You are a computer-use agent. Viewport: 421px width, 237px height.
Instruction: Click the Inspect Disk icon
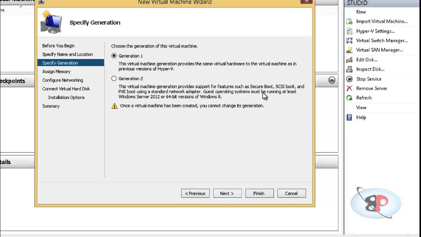[349, 69]
